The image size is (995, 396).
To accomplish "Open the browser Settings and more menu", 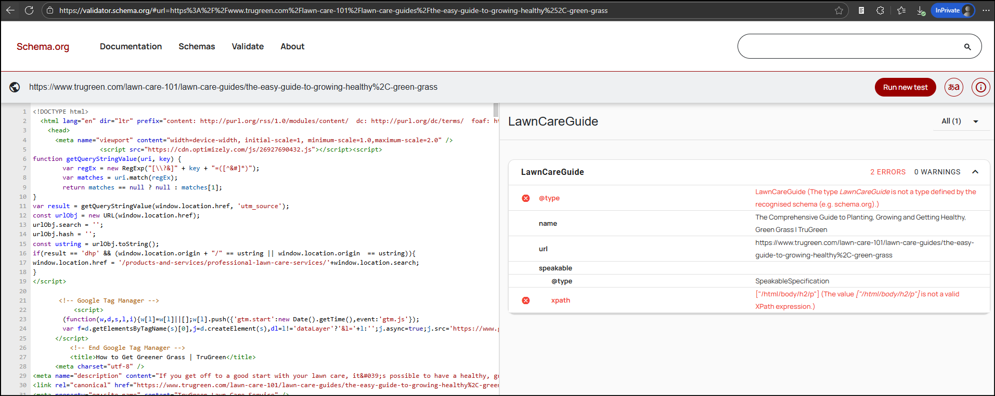I will click(x=986, y=10).
